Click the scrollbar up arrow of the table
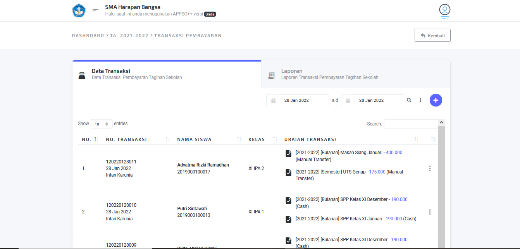Viewport: 520px width, 249px height. [441, 123]
